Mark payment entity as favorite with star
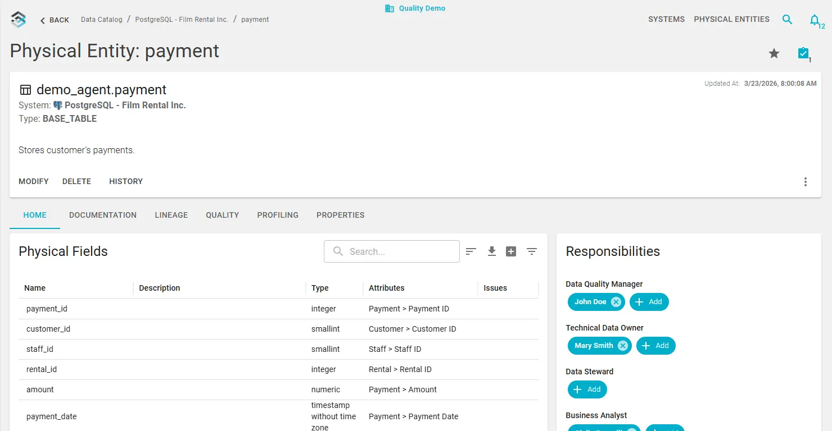 (774, 53)
